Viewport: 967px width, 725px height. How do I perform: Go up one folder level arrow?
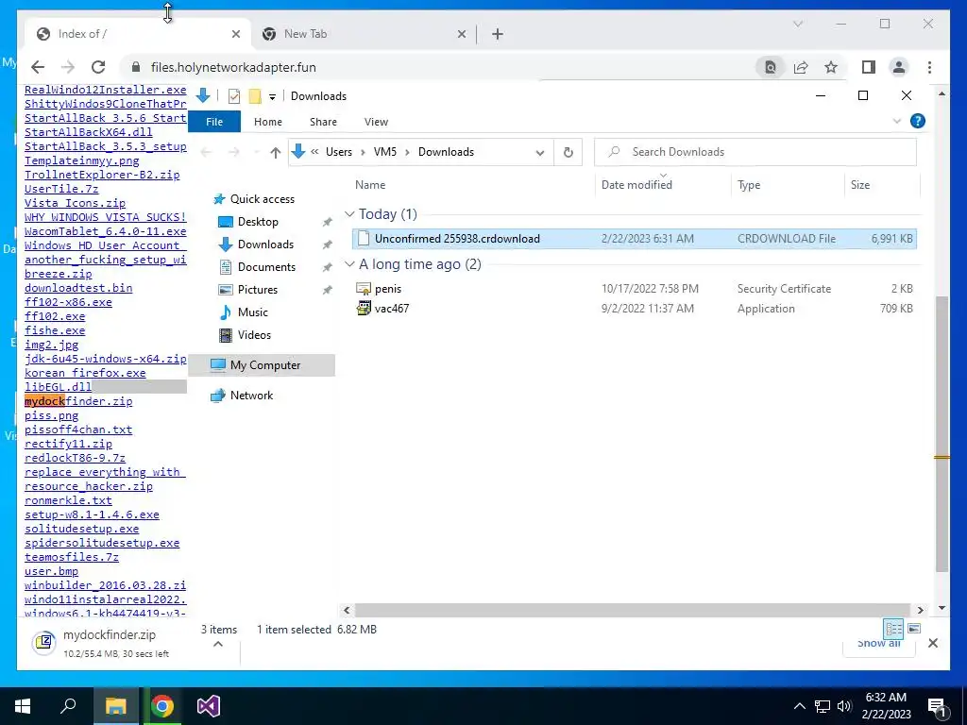(276, 152)
